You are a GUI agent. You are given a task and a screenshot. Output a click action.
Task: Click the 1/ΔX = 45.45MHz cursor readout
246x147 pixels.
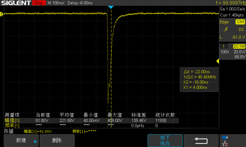point(200,77)
